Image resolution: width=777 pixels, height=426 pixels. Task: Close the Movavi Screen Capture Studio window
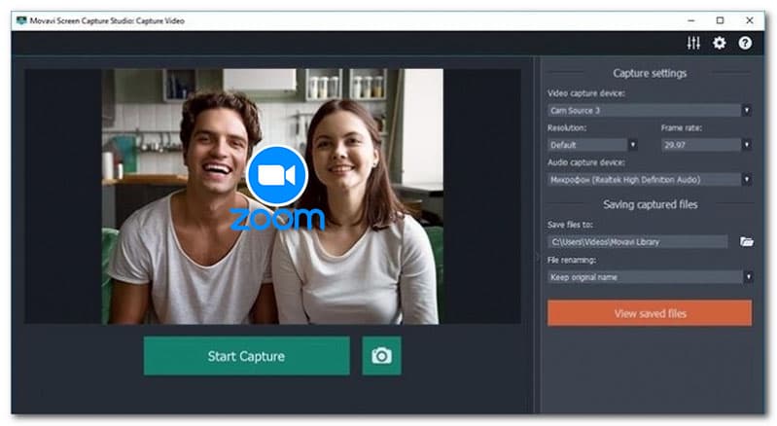pyautogui.click(x=747, y=19)
